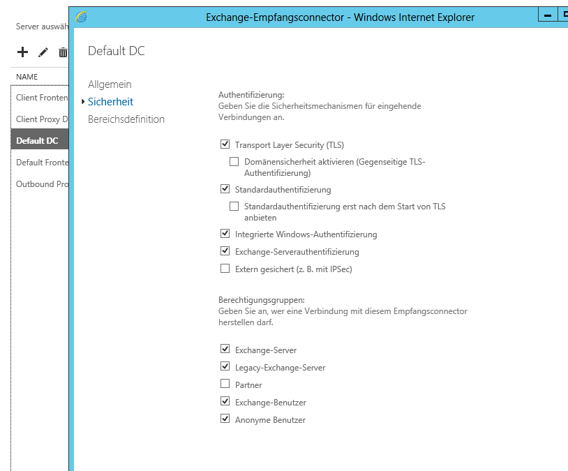Click the edit pencil icon
Screen dimensions: 568x471
[x=43, y=52]
